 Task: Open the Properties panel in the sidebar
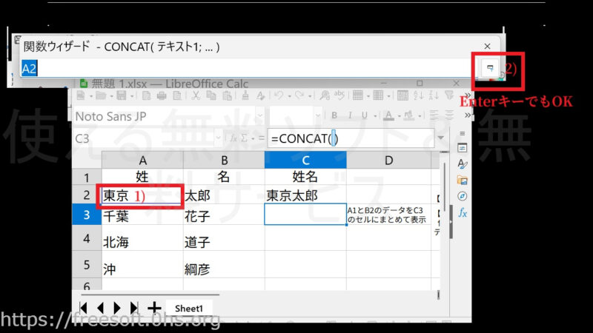pyautogui.click(x=463, y=148)
